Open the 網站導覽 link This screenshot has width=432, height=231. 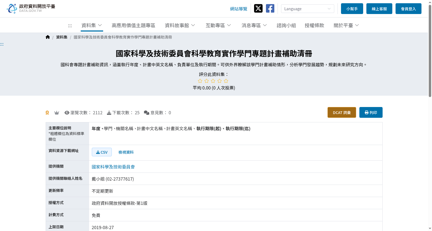tap(238, 9)
